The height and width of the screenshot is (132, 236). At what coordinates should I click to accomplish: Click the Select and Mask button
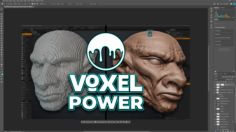(x=93, y=4)
